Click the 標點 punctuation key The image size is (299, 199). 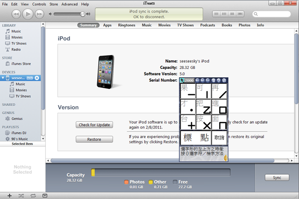point(196,137)
